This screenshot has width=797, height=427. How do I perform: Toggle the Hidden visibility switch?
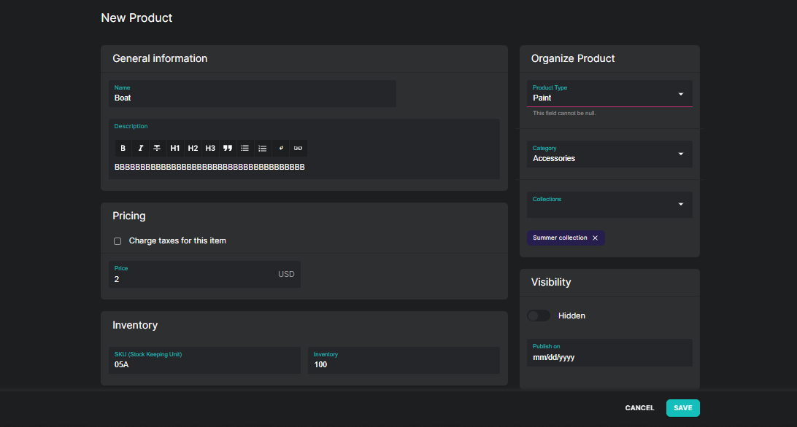pos(538,315)
